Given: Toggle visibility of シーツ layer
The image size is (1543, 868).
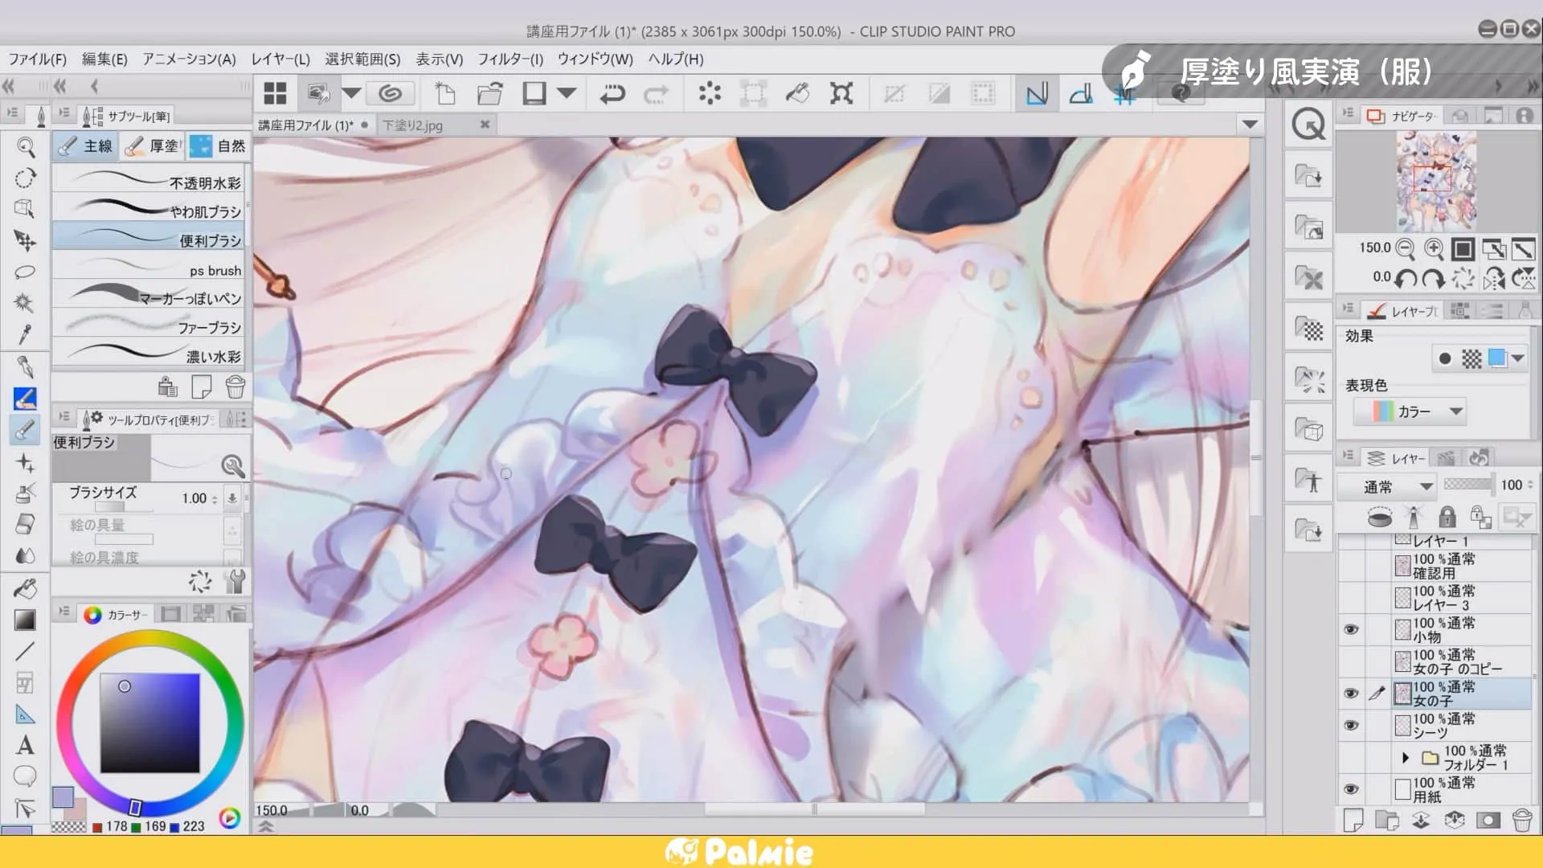Looking at the screenshot, I should pyautogui.click(x=1351, y=725).
